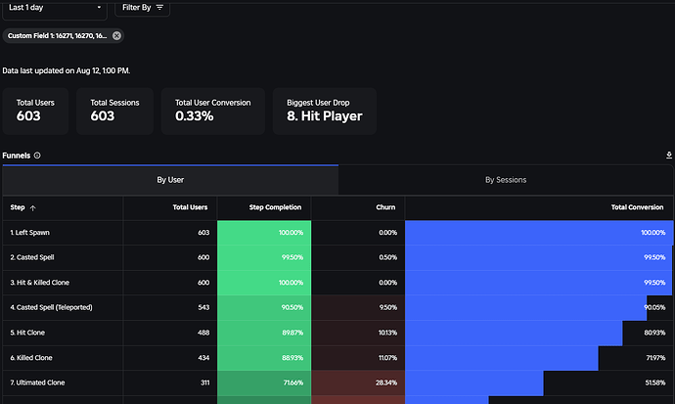The width and height of the screenshot is (675, 404).
Task: Click the 488 total users cell
Action: click(x=170, y=333)
